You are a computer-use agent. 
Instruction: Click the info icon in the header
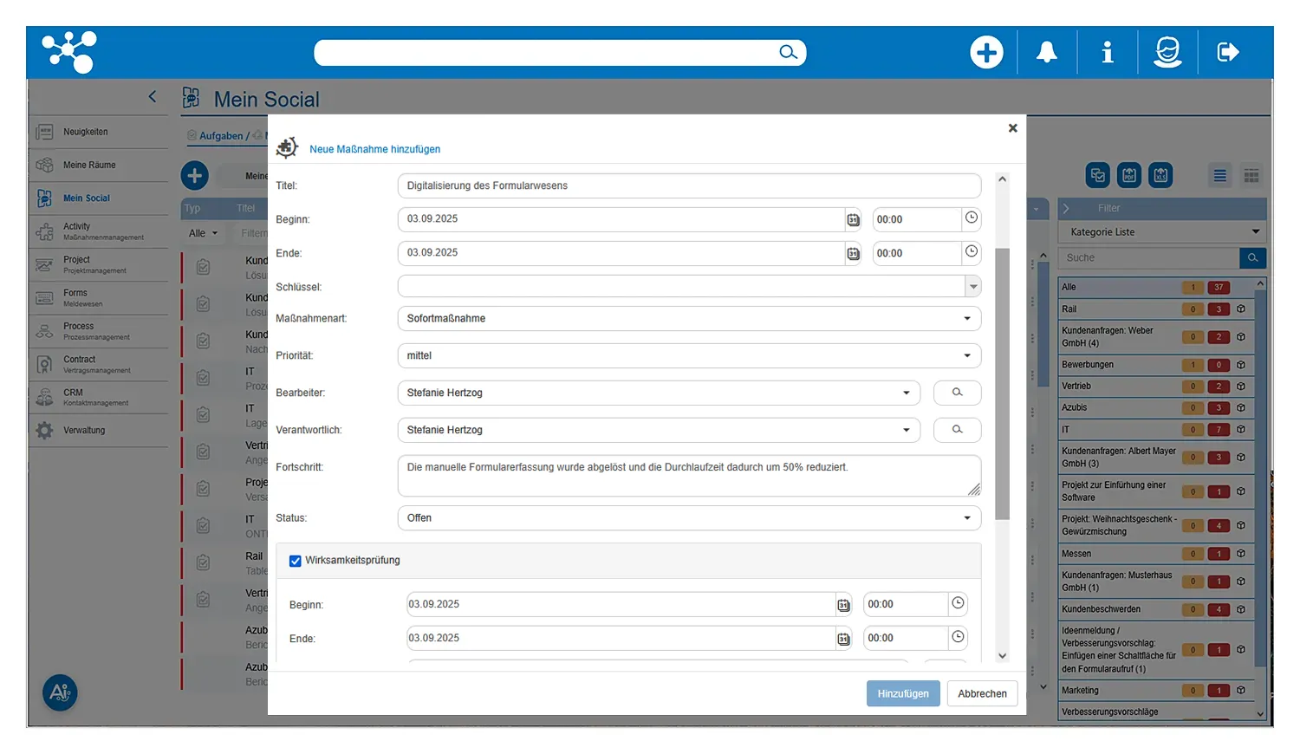click(x=1107, y=53)
